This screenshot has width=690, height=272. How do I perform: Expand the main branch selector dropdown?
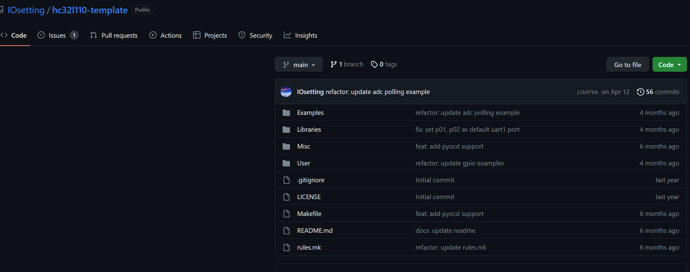click(x=299, y=65)
